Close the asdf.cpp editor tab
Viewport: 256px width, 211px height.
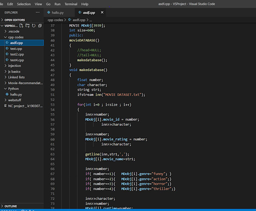[102, 12]
